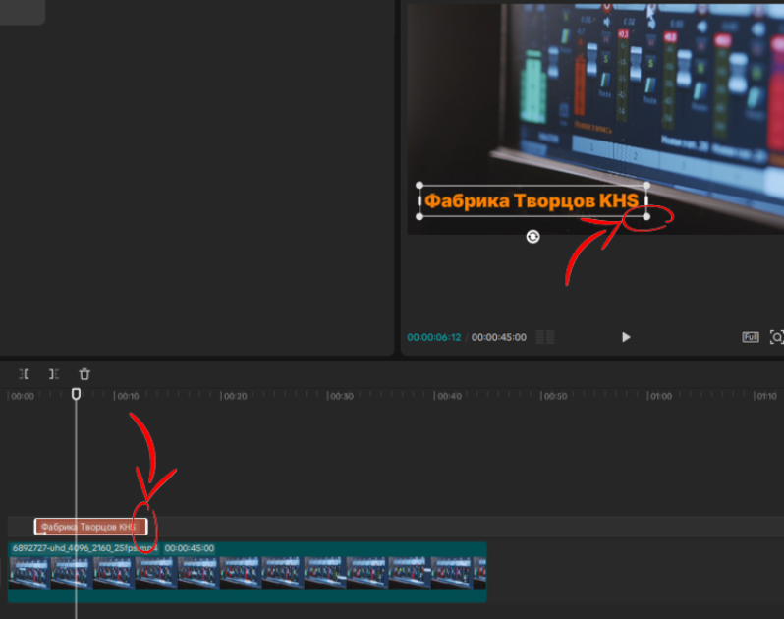This screenshot has width=784, height=619.
Task: Click the 00:50 mark on timeline ruler
Action: (x=555, y=397)
